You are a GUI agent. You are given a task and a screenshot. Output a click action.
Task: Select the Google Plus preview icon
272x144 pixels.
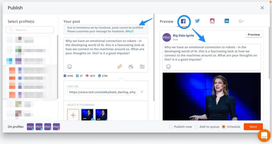point(241,21)
